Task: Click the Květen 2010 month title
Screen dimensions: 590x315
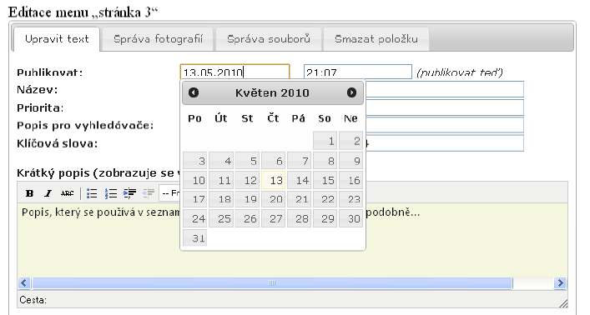Action: point(272,92)
